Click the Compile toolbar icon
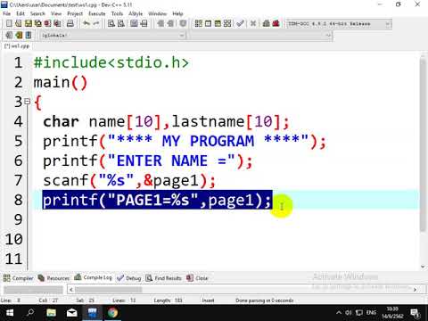The width and height of the screenshot is (428, 321). (x=198, y=23)
